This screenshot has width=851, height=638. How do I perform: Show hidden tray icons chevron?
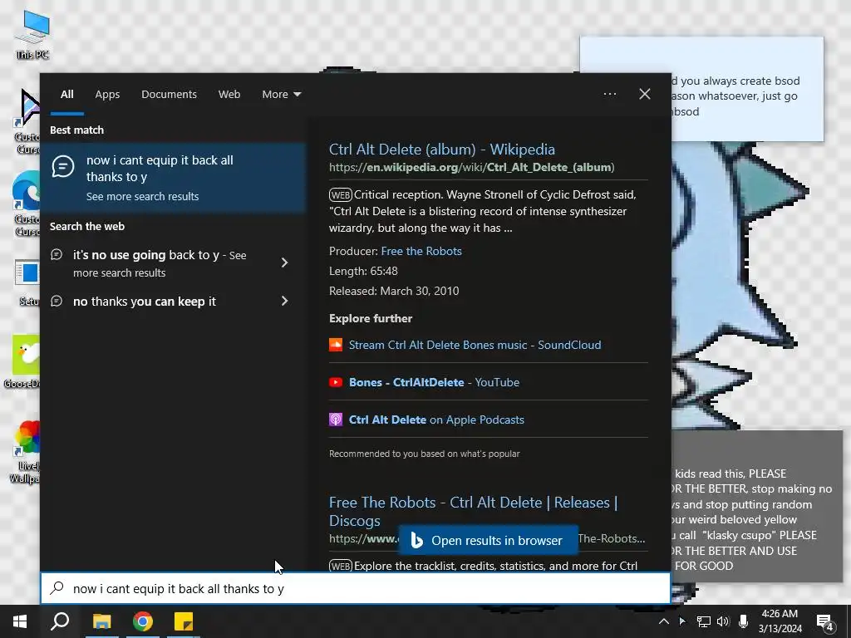[x=663, y=621]
